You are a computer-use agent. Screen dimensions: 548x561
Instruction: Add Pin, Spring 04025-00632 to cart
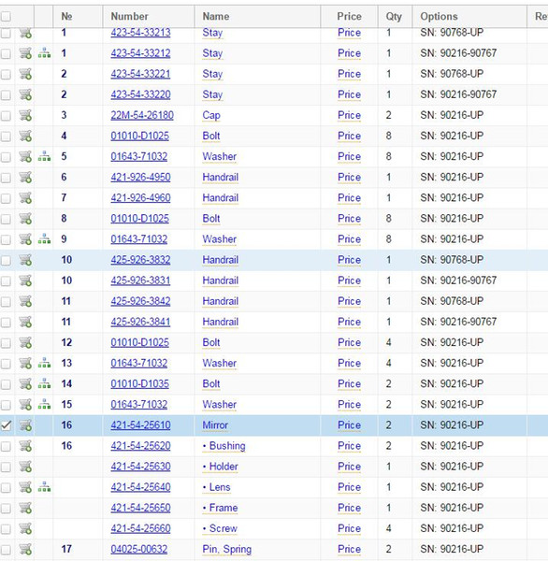coord(25,549)
